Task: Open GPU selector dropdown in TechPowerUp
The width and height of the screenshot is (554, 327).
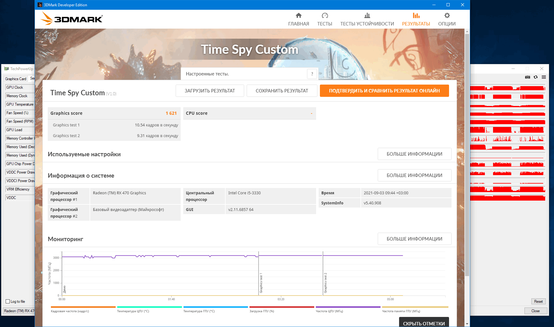Action: click(x=19, y=311)
